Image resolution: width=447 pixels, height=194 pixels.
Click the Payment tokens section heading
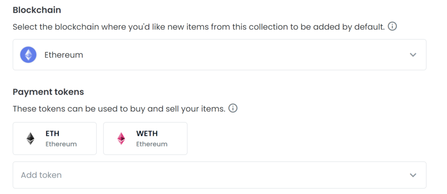pos(48,92)
